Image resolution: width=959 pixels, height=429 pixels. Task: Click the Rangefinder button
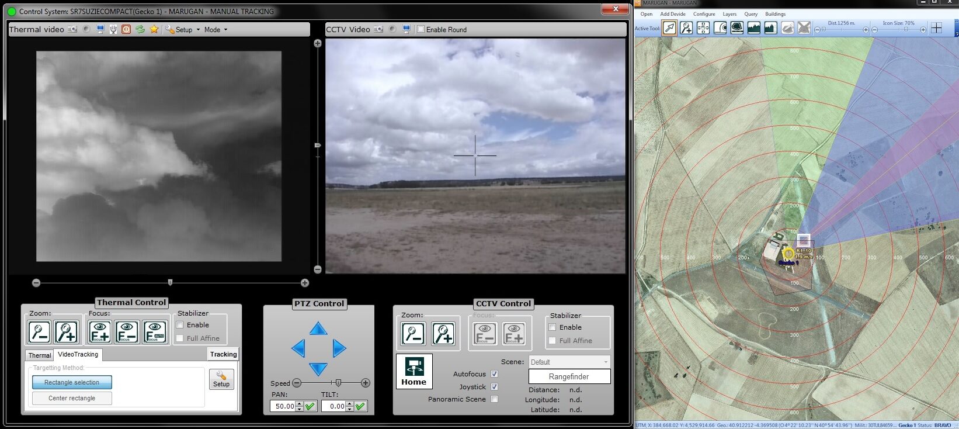(569, 377)
